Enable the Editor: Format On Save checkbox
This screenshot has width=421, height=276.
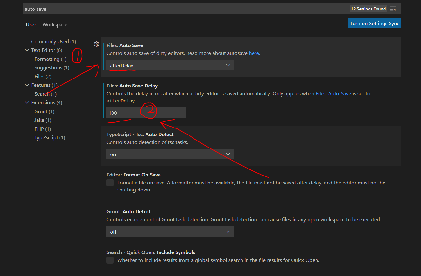(x=110, y=183)
